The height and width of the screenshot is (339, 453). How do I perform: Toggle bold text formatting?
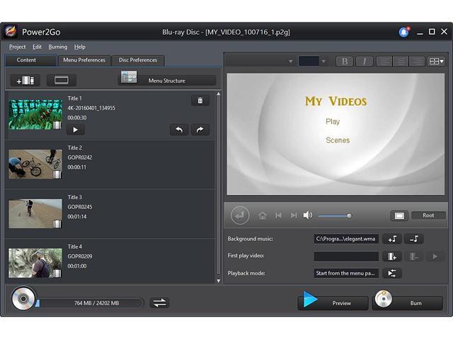pyautogui.click(x=345, y=61)
